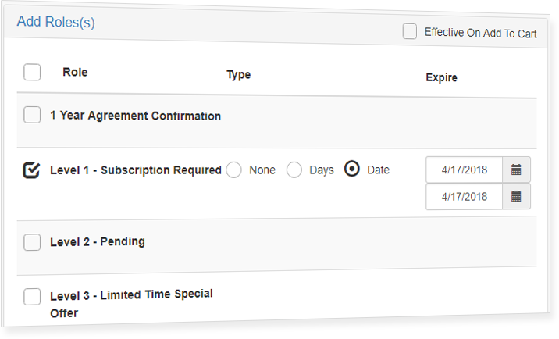Check Level 2 - Pending role
The height and width of the screenshot is (339, 559).
pyautogui.click(x=32, y=242)
